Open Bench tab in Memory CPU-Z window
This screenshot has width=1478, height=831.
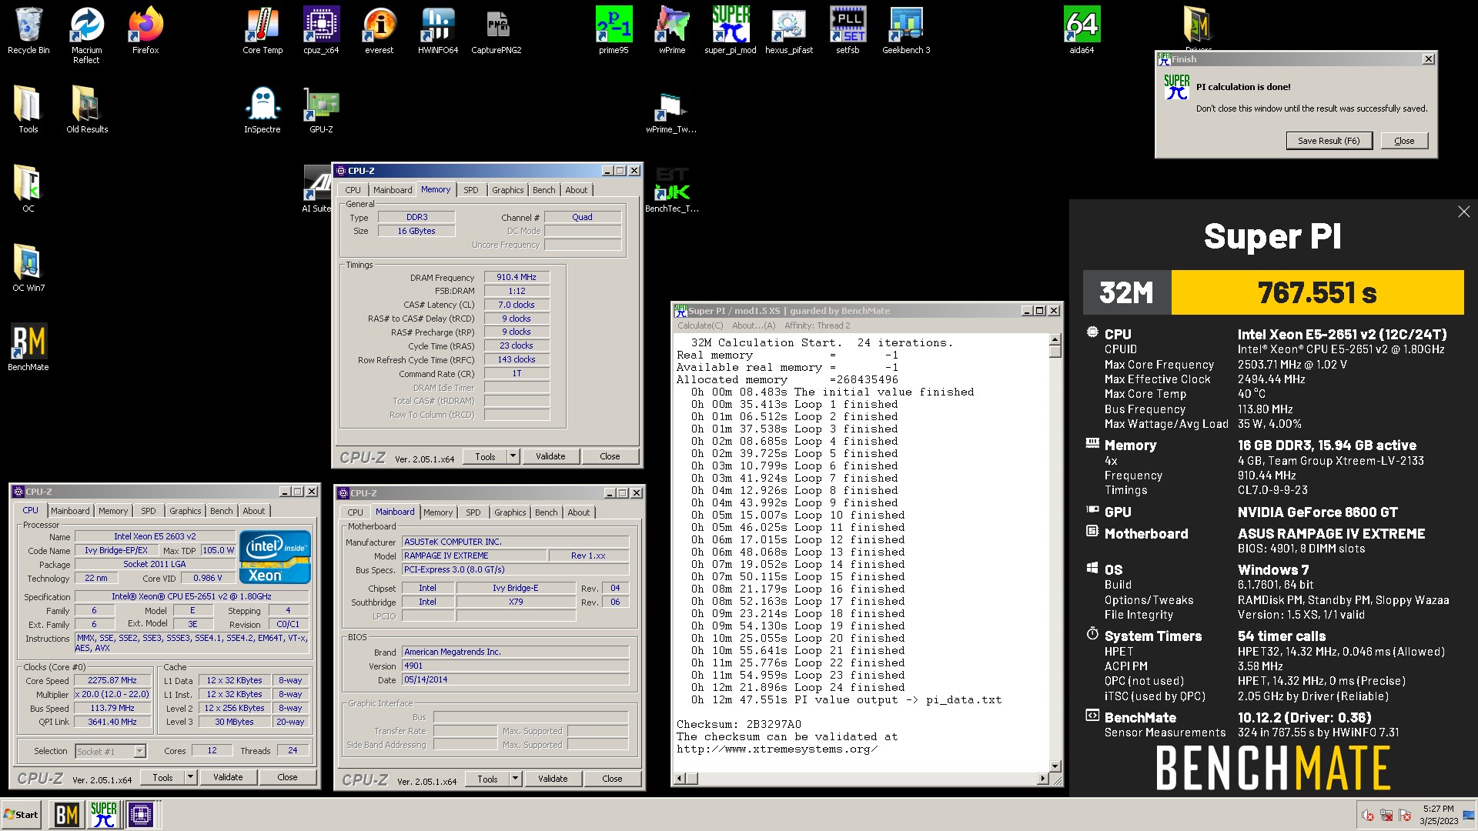(544, 190)
